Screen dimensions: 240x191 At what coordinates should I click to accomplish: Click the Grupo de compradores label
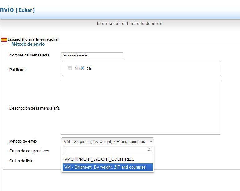(x=29, y=151)
